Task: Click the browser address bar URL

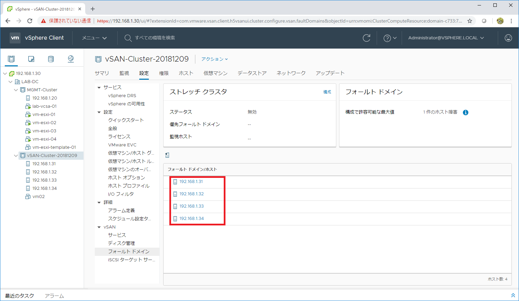Action: 279,21
